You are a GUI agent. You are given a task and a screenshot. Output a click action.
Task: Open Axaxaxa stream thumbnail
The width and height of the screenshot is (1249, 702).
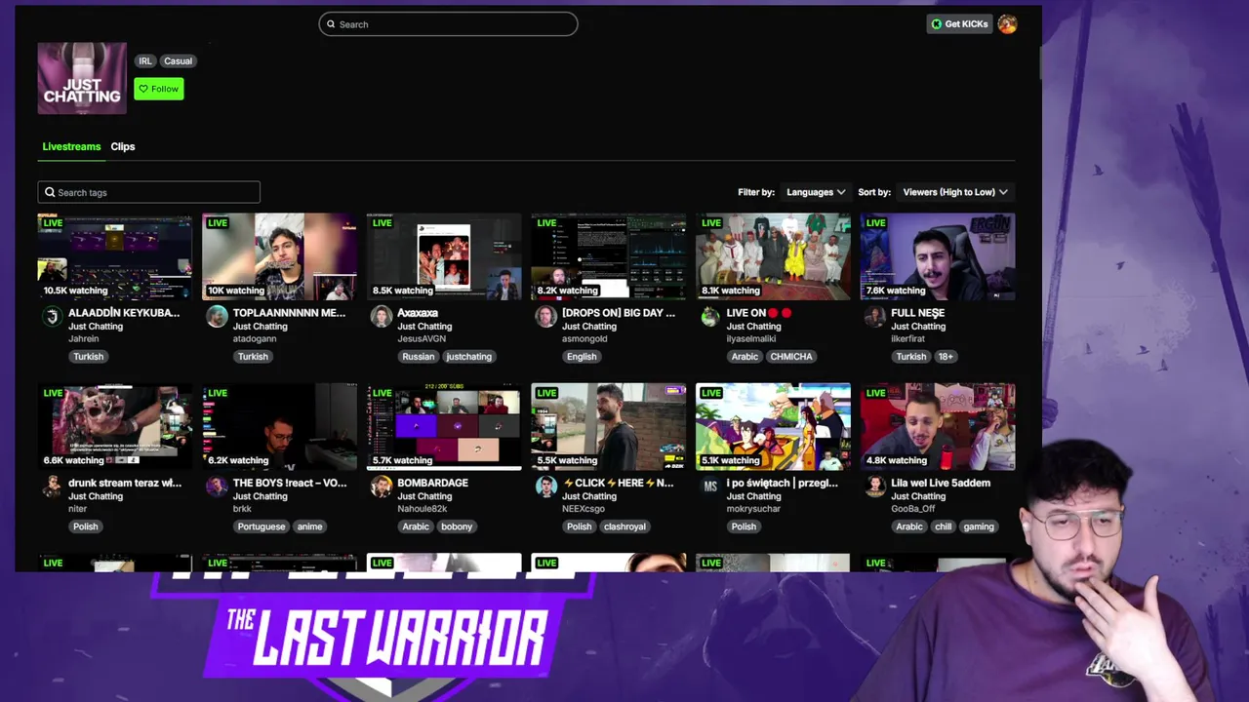[x=444, y=256]
